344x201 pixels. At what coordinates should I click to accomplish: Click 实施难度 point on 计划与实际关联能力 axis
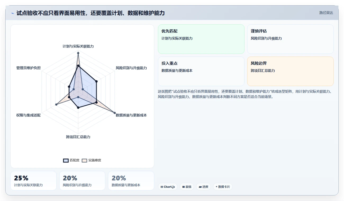point(78,53)
